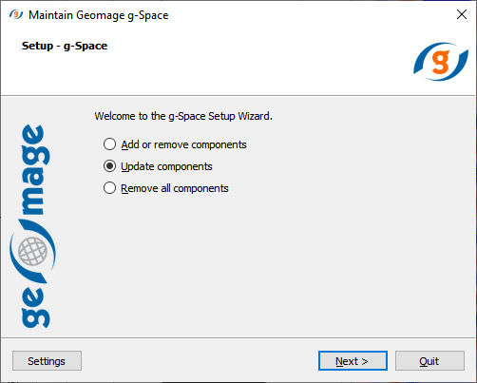Click the Maintain Geomage g-Space title text

point(99,15)
